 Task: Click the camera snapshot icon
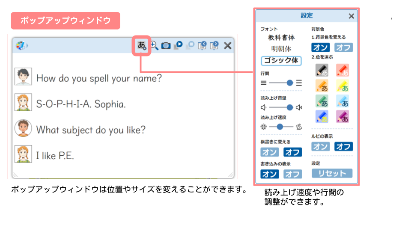pos(166,45)
